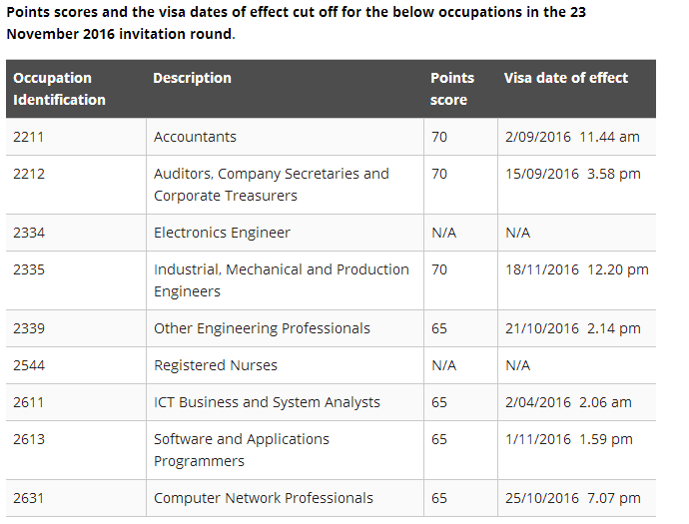Select ICT Business and System Analysts
The height and width of the screenshot is (524, 689).
[x=267, y=402]
